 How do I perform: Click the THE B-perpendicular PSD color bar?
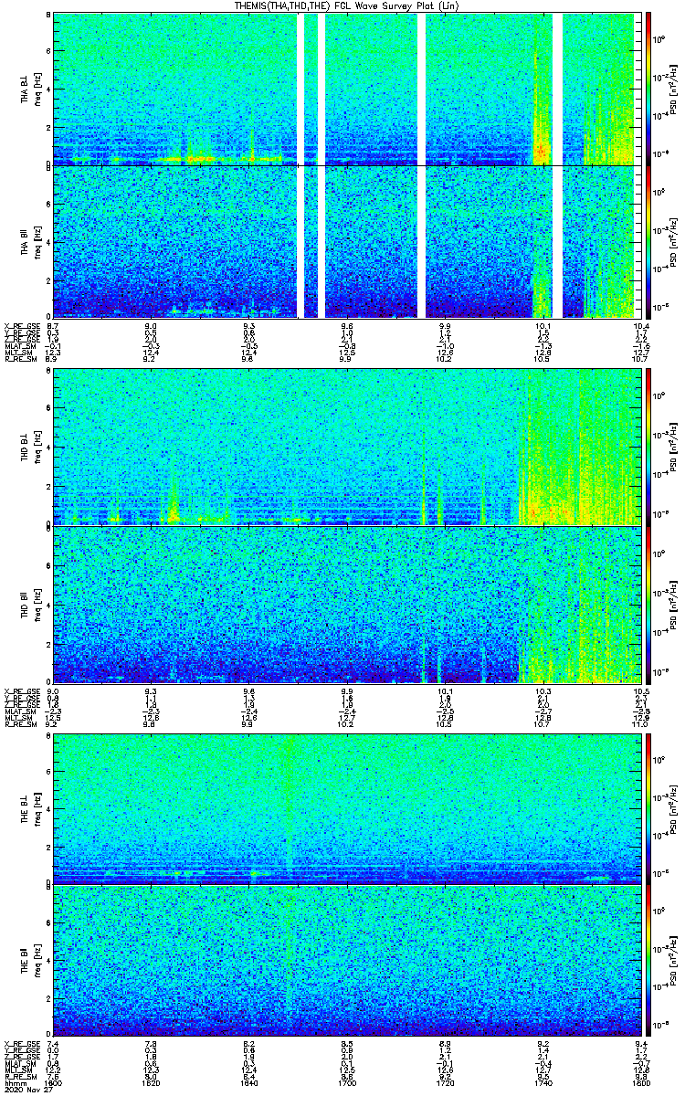click(649, 809)
